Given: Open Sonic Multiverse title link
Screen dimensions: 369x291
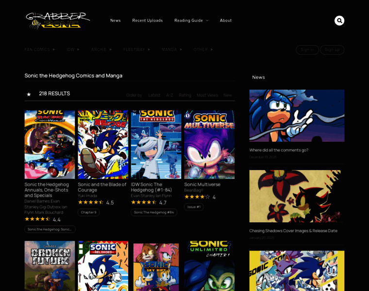Looking at the screenshot, I should pos(202,184).
